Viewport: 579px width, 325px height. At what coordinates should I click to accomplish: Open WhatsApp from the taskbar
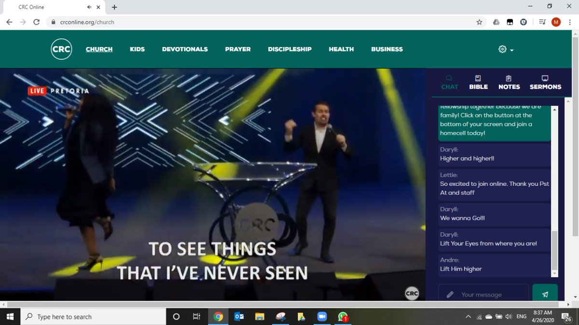pyautogui.click(x=342, y=317)
